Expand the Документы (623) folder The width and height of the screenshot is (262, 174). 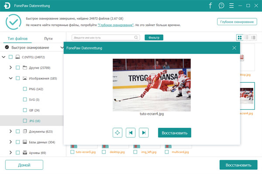click(10, 131)
